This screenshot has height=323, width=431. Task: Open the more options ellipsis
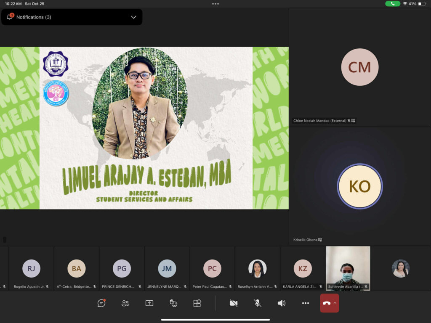click(x=306, y=303)
